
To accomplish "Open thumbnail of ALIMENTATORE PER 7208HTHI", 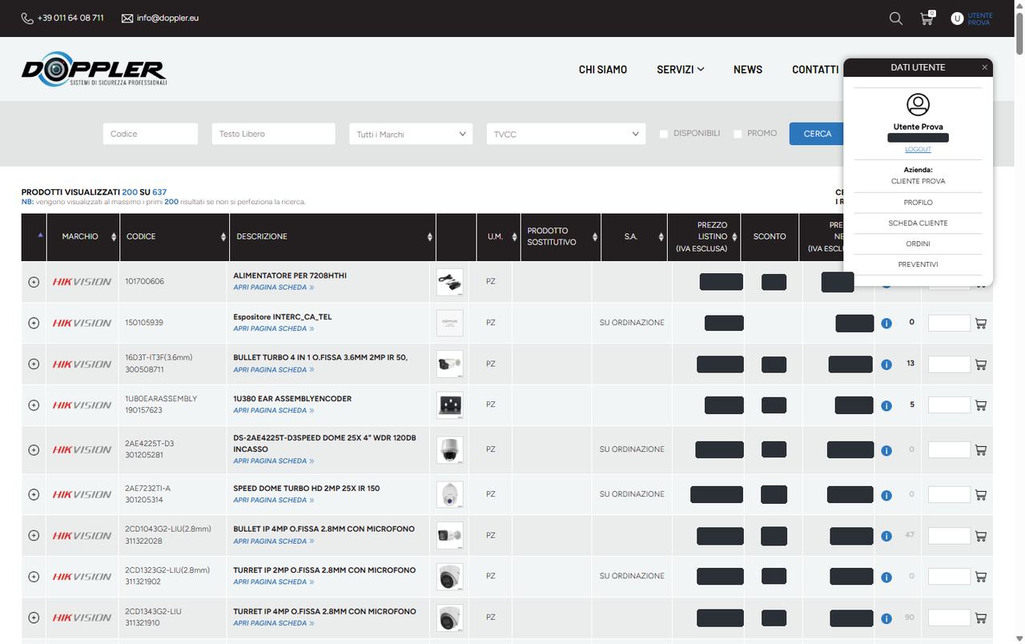I will pyautogui.click(x=450, y=282).
